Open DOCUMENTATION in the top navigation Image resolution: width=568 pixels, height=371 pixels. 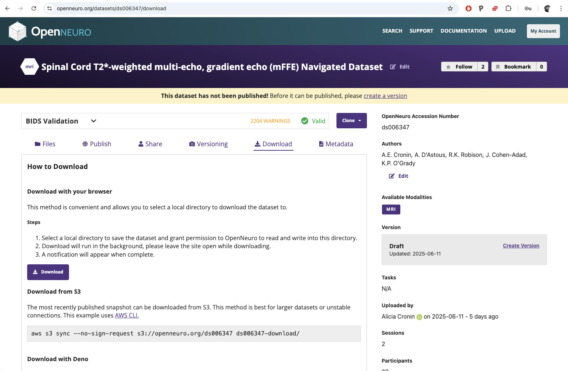point(464,31)
